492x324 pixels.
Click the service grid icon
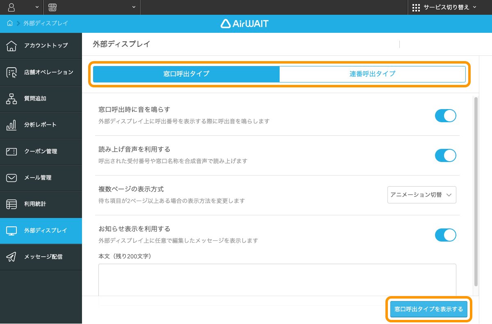click(416, 7)
